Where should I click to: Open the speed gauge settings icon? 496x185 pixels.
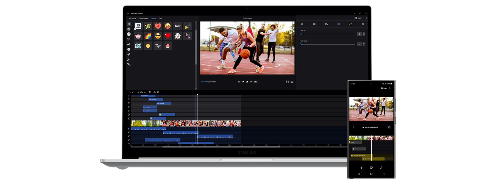tap(326, 24)
